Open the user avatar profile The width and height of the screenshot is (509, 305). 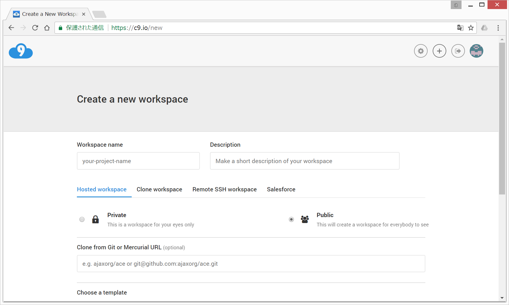coord(476,51)
